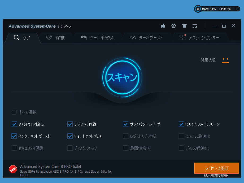The height and width of the screenshot is (183, 244).
Task: Click the thumbs-up like icon
Action: (x=163, y=26)
